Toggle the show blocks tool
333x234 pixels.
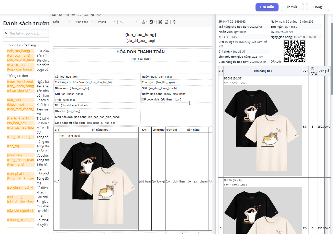tap(166, 22)
